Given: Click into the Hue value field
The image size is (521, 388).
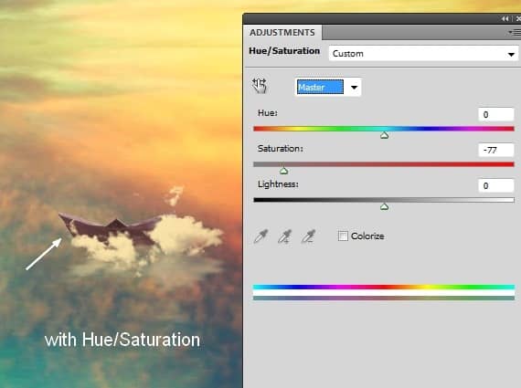Looking at the screenshot, I should [496, 114].
